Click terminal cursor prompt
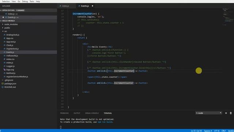 [61, 127]
